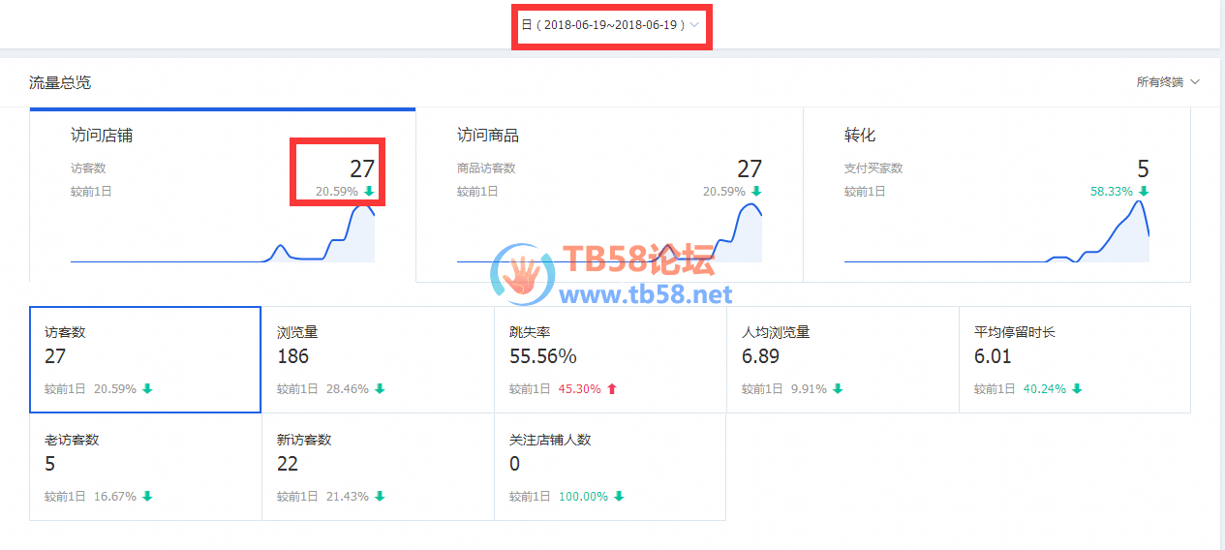Select the 访问店铺 overview tab
Image resolution: width=1225 pixels, height=550 pixels.
(223, 195)
